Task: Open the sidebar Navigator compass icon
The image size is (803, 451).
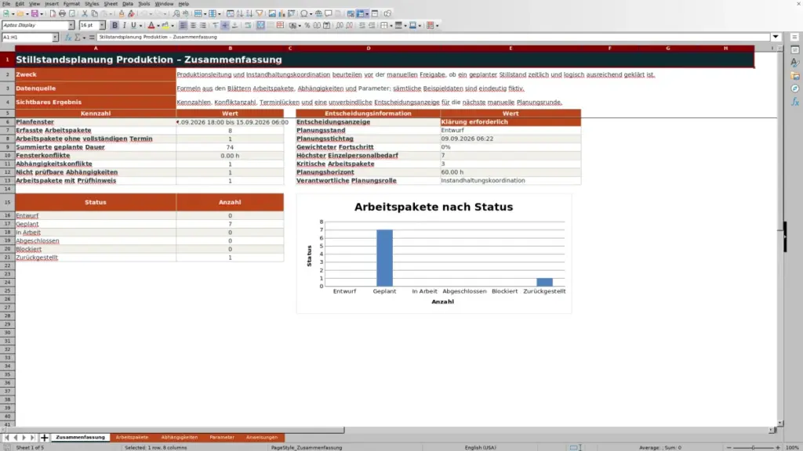Action: [795, 88]
